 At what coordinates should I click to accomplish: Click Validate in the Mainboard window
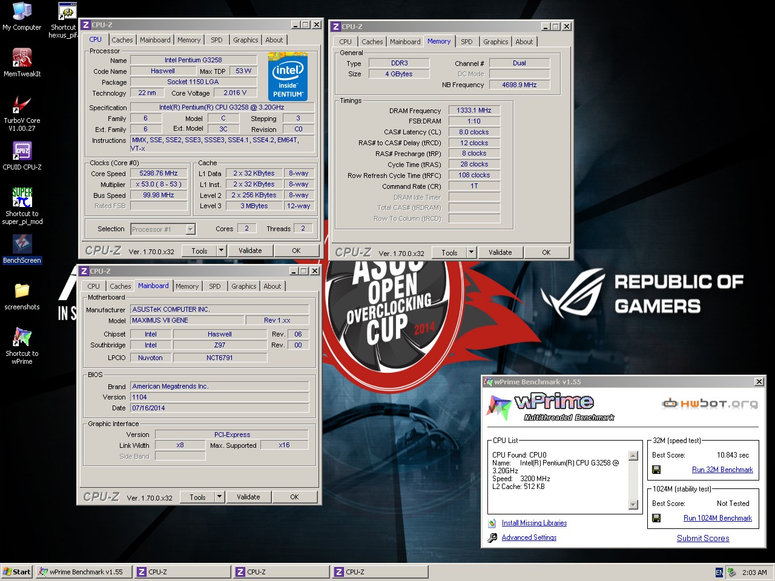point(248,497)
